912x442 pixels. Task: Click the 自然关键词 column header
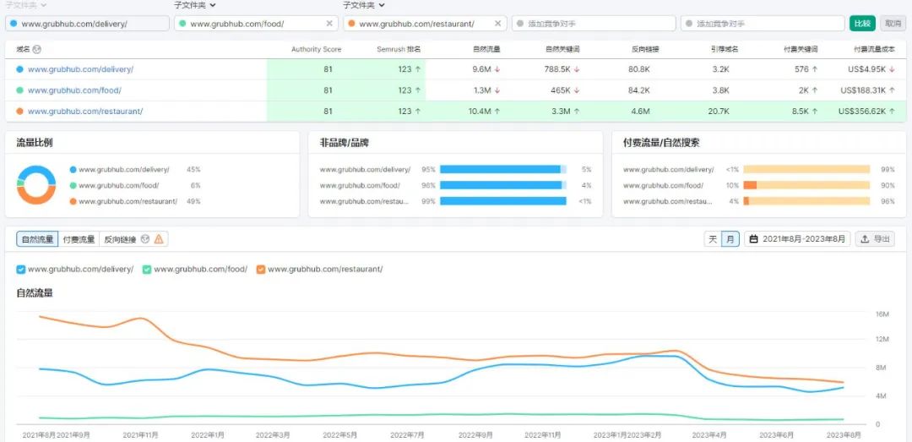(x=562, y=50)
